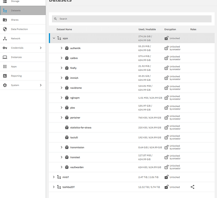Screen dimensions: 217x198
Task: Click the Credentials key icon
Action: click(x=5, y=48)
